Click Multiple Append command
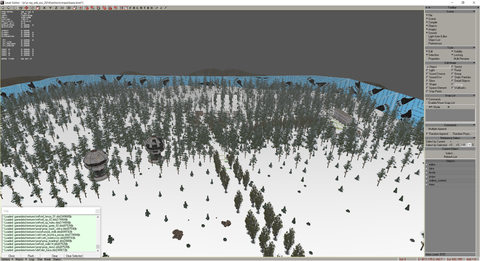This screenshot has width=480, height=261. click(437, 129)
